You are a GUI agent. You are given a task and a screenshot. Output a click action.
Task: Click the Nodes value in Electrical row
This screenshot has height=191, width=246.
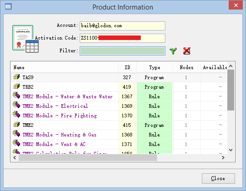(x=186, y=106)
